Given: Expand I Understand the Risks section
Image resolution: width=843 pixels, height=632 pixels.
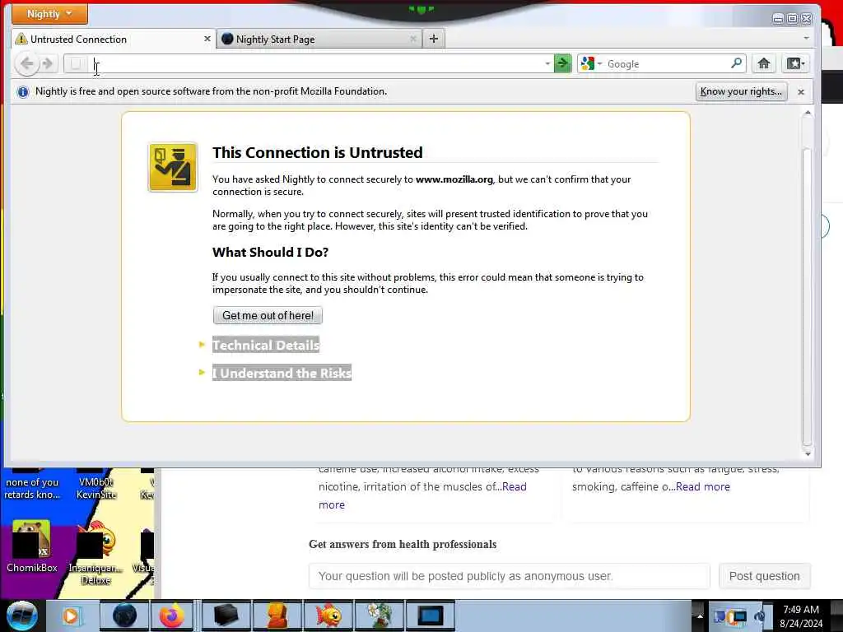Looking at the screenshot, I should (282, 373).
